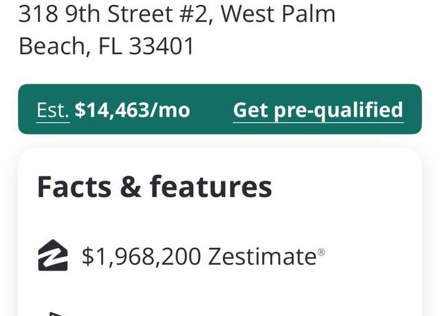Select the #2 unit number in address
Image resolution: width=440 pixels, height=316 pixels.
click(x=197, y=14)
